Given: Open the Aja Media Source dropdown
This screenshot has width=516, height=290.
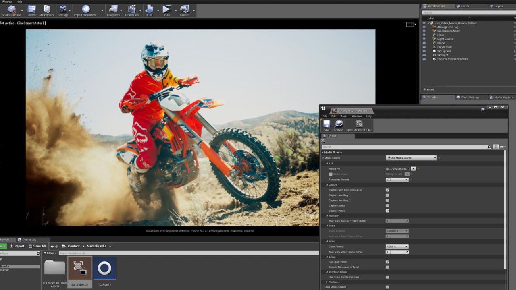Looking at the screenshot, I should point(411,158).
